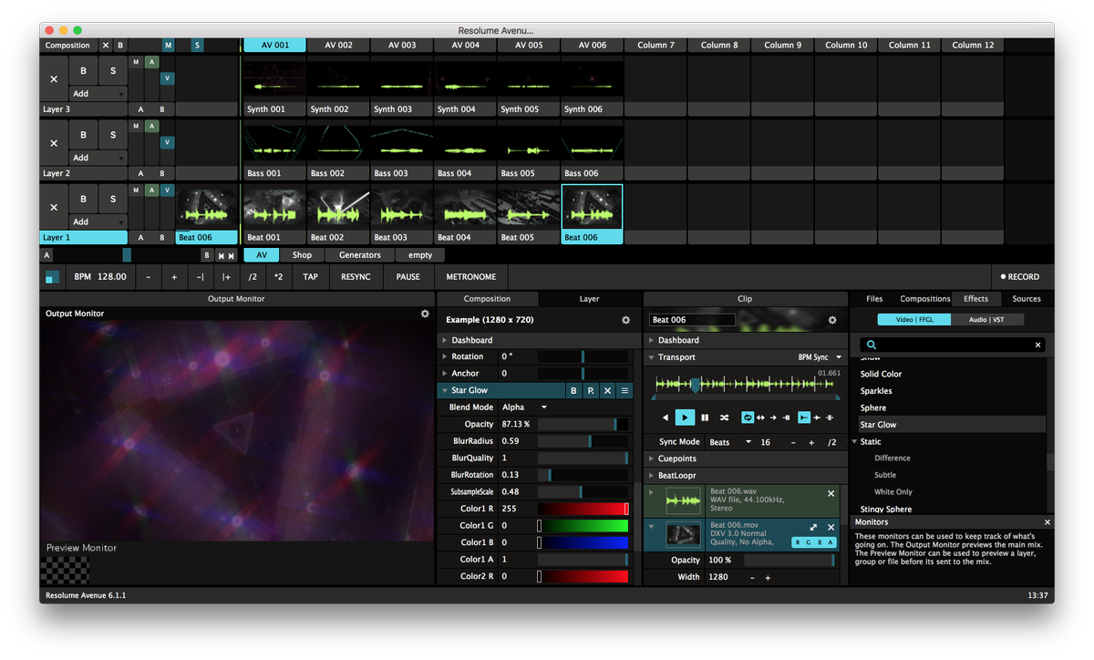The height and width of the screenshot is (660, 1094).
Task: Trigger Synth 004 clip thumbnail
Action: pos(465,80)
